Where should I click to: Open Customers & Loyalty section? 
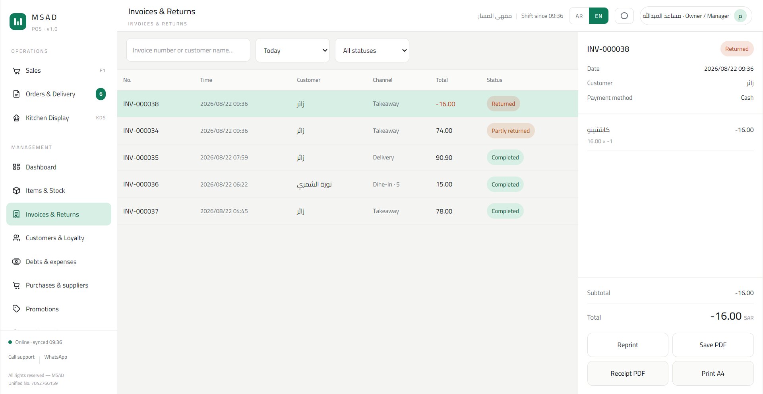pos(59,238)
